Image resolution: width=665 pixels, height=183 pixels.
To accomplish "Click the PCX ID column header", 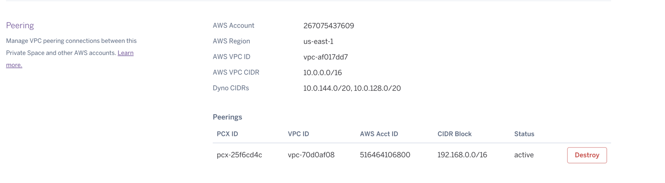I will click(x=227, y=134).
